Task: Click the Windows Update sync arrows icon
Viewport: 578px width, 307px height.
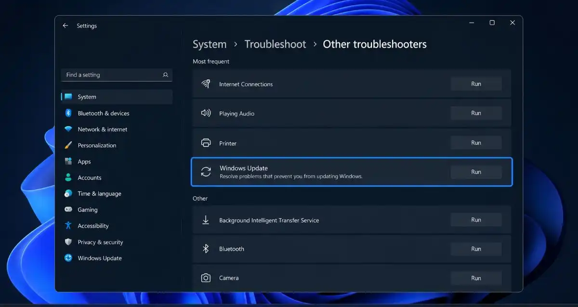Action: coord(206,172)
